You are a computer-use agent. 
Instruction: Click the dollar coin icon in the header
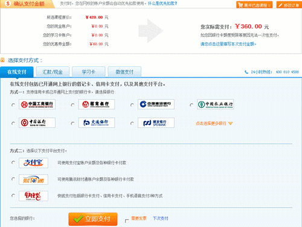[8, 4]
